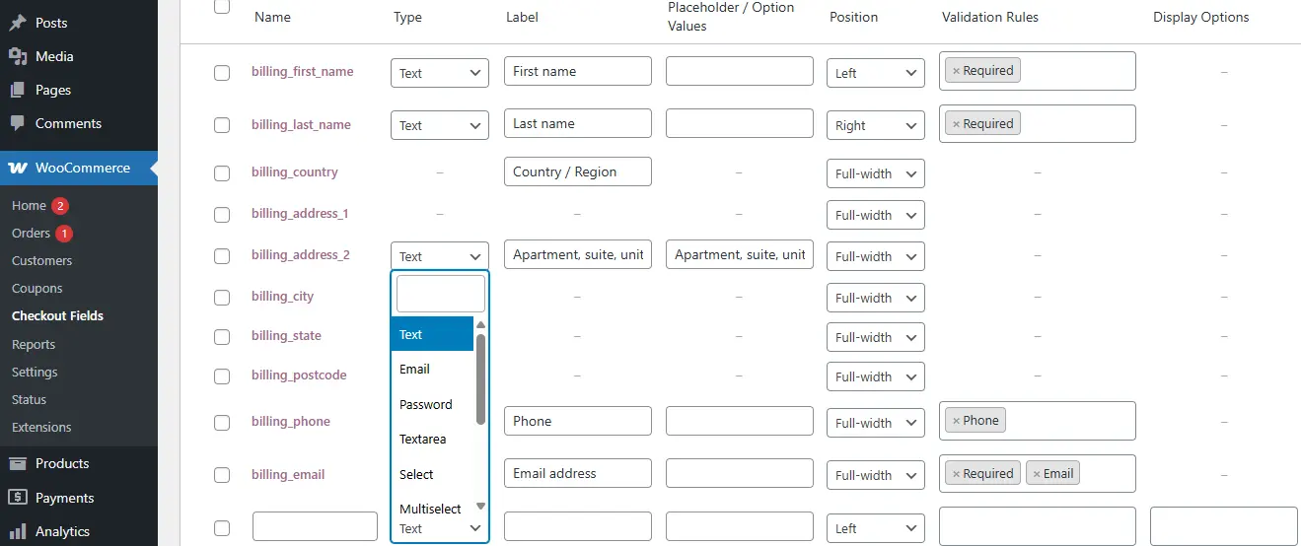Viewport: 1301px width, 546px height.
Task: Open Position dropdown for billing_postcode
Action: pyautogui.click(x=876, y=376)
